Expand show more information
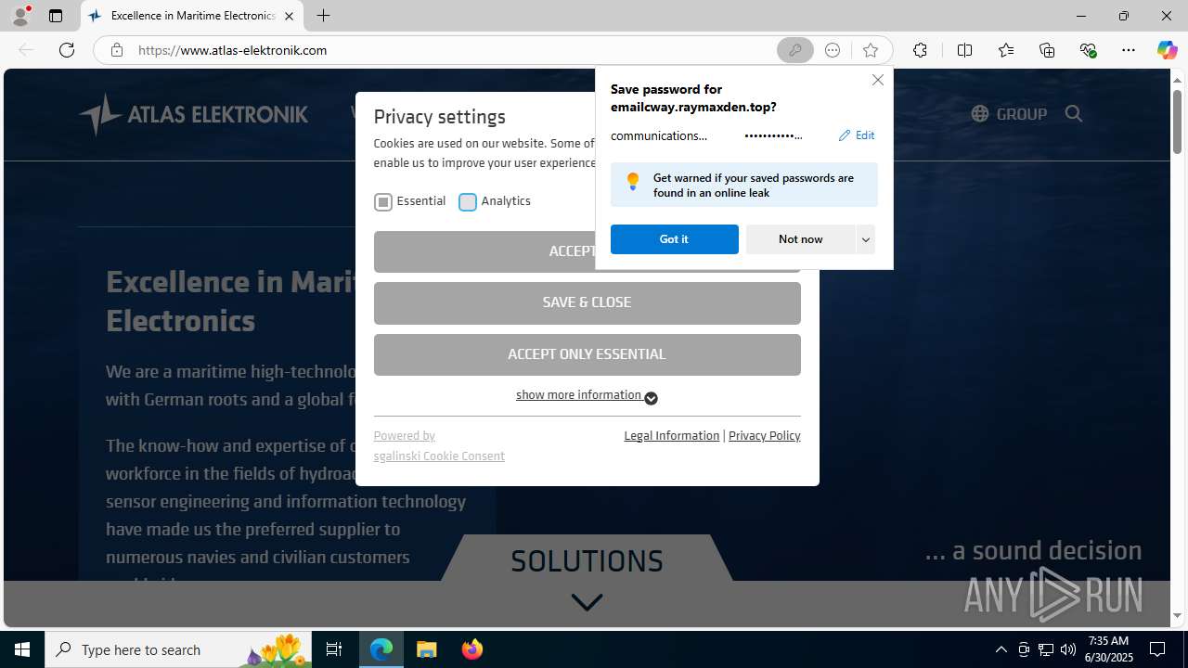 pos(587,396)
